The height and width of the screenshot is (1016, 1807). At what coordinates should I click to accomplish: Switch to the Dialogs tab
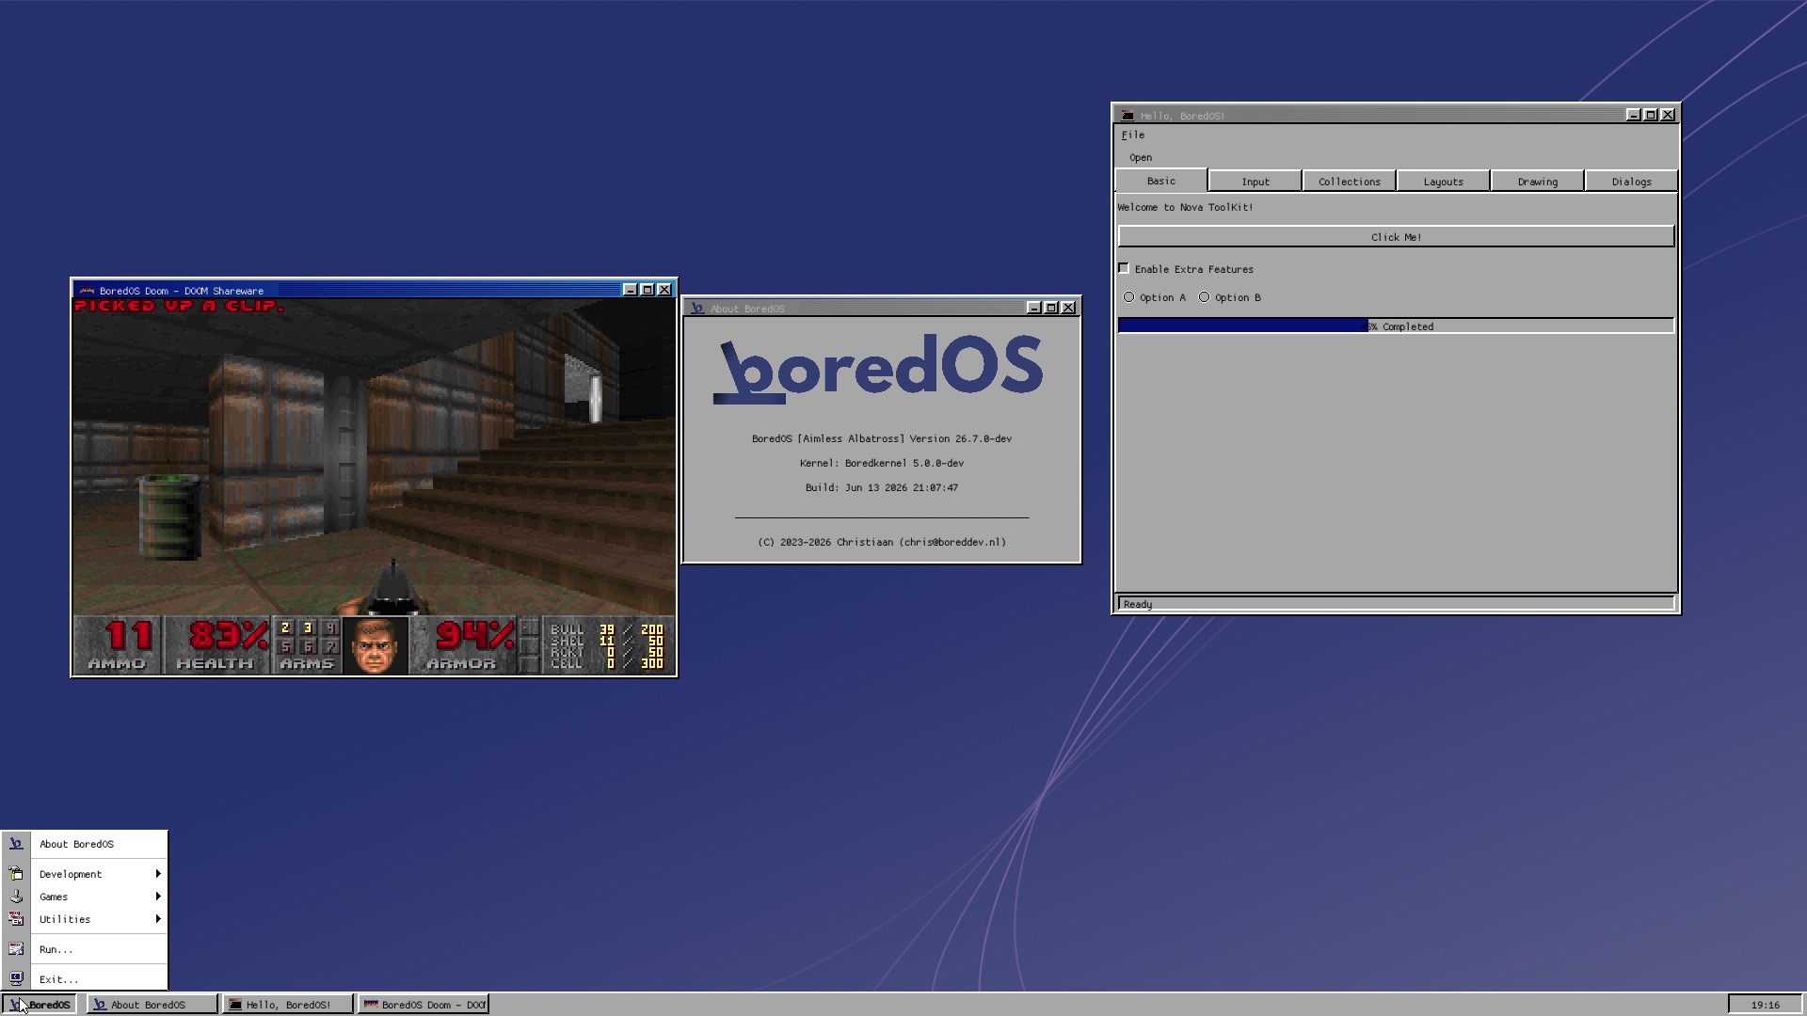point(1632,182)
